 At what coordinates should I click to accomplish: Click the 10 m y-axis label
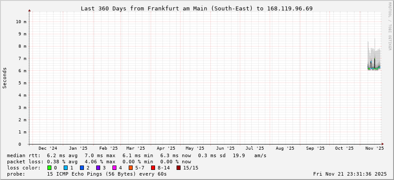(x=21, y=22)
